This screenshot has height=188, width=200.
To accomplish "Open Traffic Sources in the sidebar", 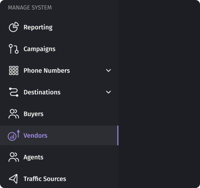I will (59, 179).
